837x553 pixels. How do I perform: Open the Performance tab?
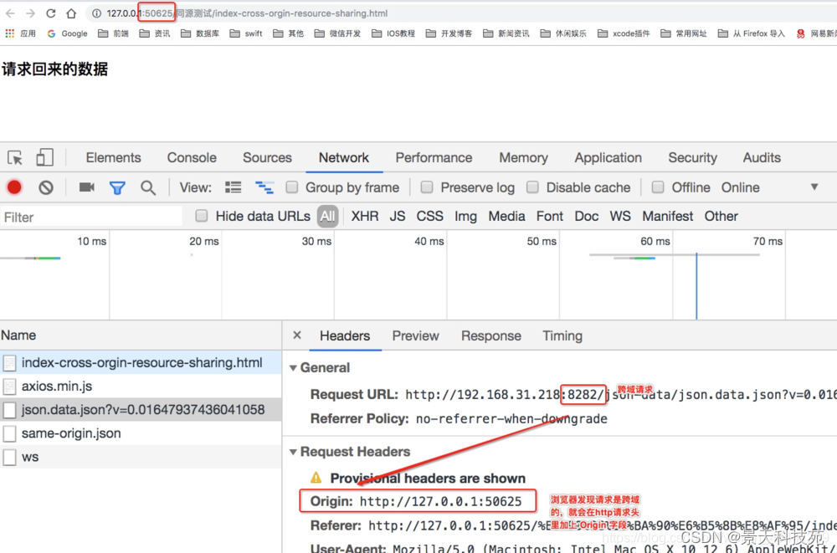pyautogui.click(x=434, y=157)
